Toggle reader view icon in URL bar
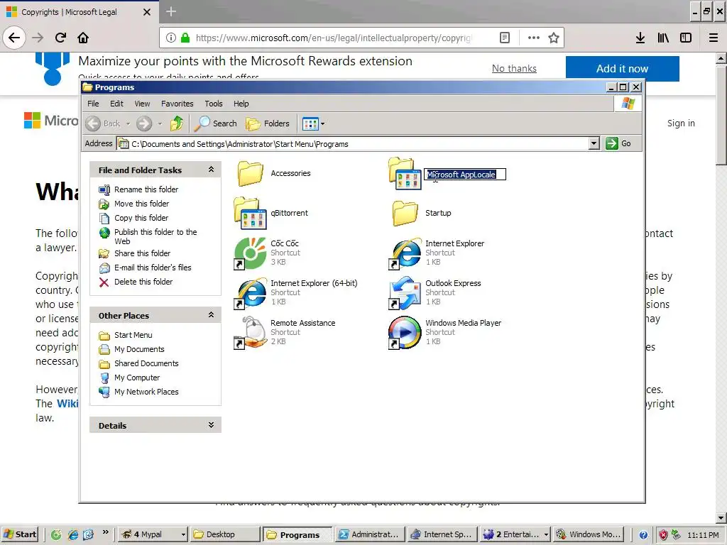Viewport: 727px width, 545px height. pyautogui.click(x=505, y=38)
